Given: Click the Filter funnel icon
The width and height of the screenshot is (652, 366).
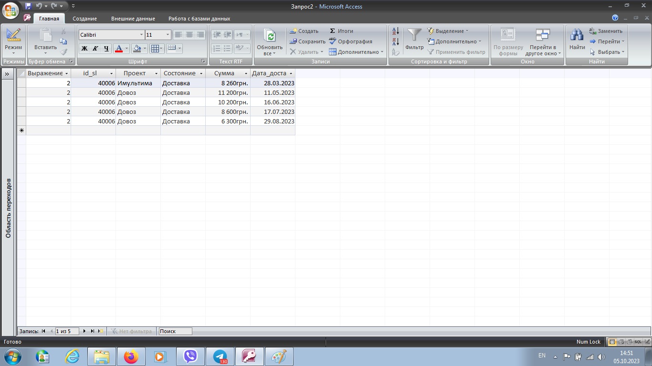Looking at the screenshot, I should [x=414, y=36].
